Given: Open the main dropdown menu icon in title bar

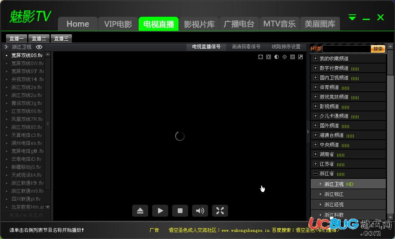Looking at the screenshot, I should tap(352, 18).
